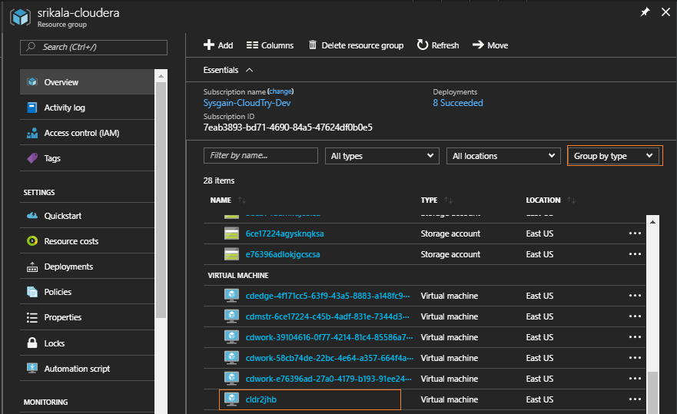677x414 pixels.
Task: Click the sidebar scrollbar up arrow
Action: coord(161,75)
